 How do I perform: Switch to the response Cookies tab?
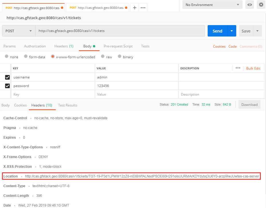(20, 105)
